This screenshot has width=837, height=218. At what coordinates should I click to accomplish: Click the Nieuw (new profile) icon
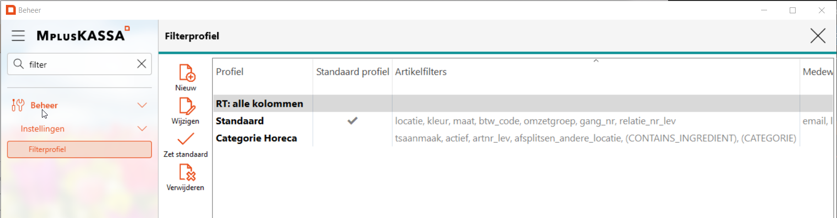[x=187, y=73]
